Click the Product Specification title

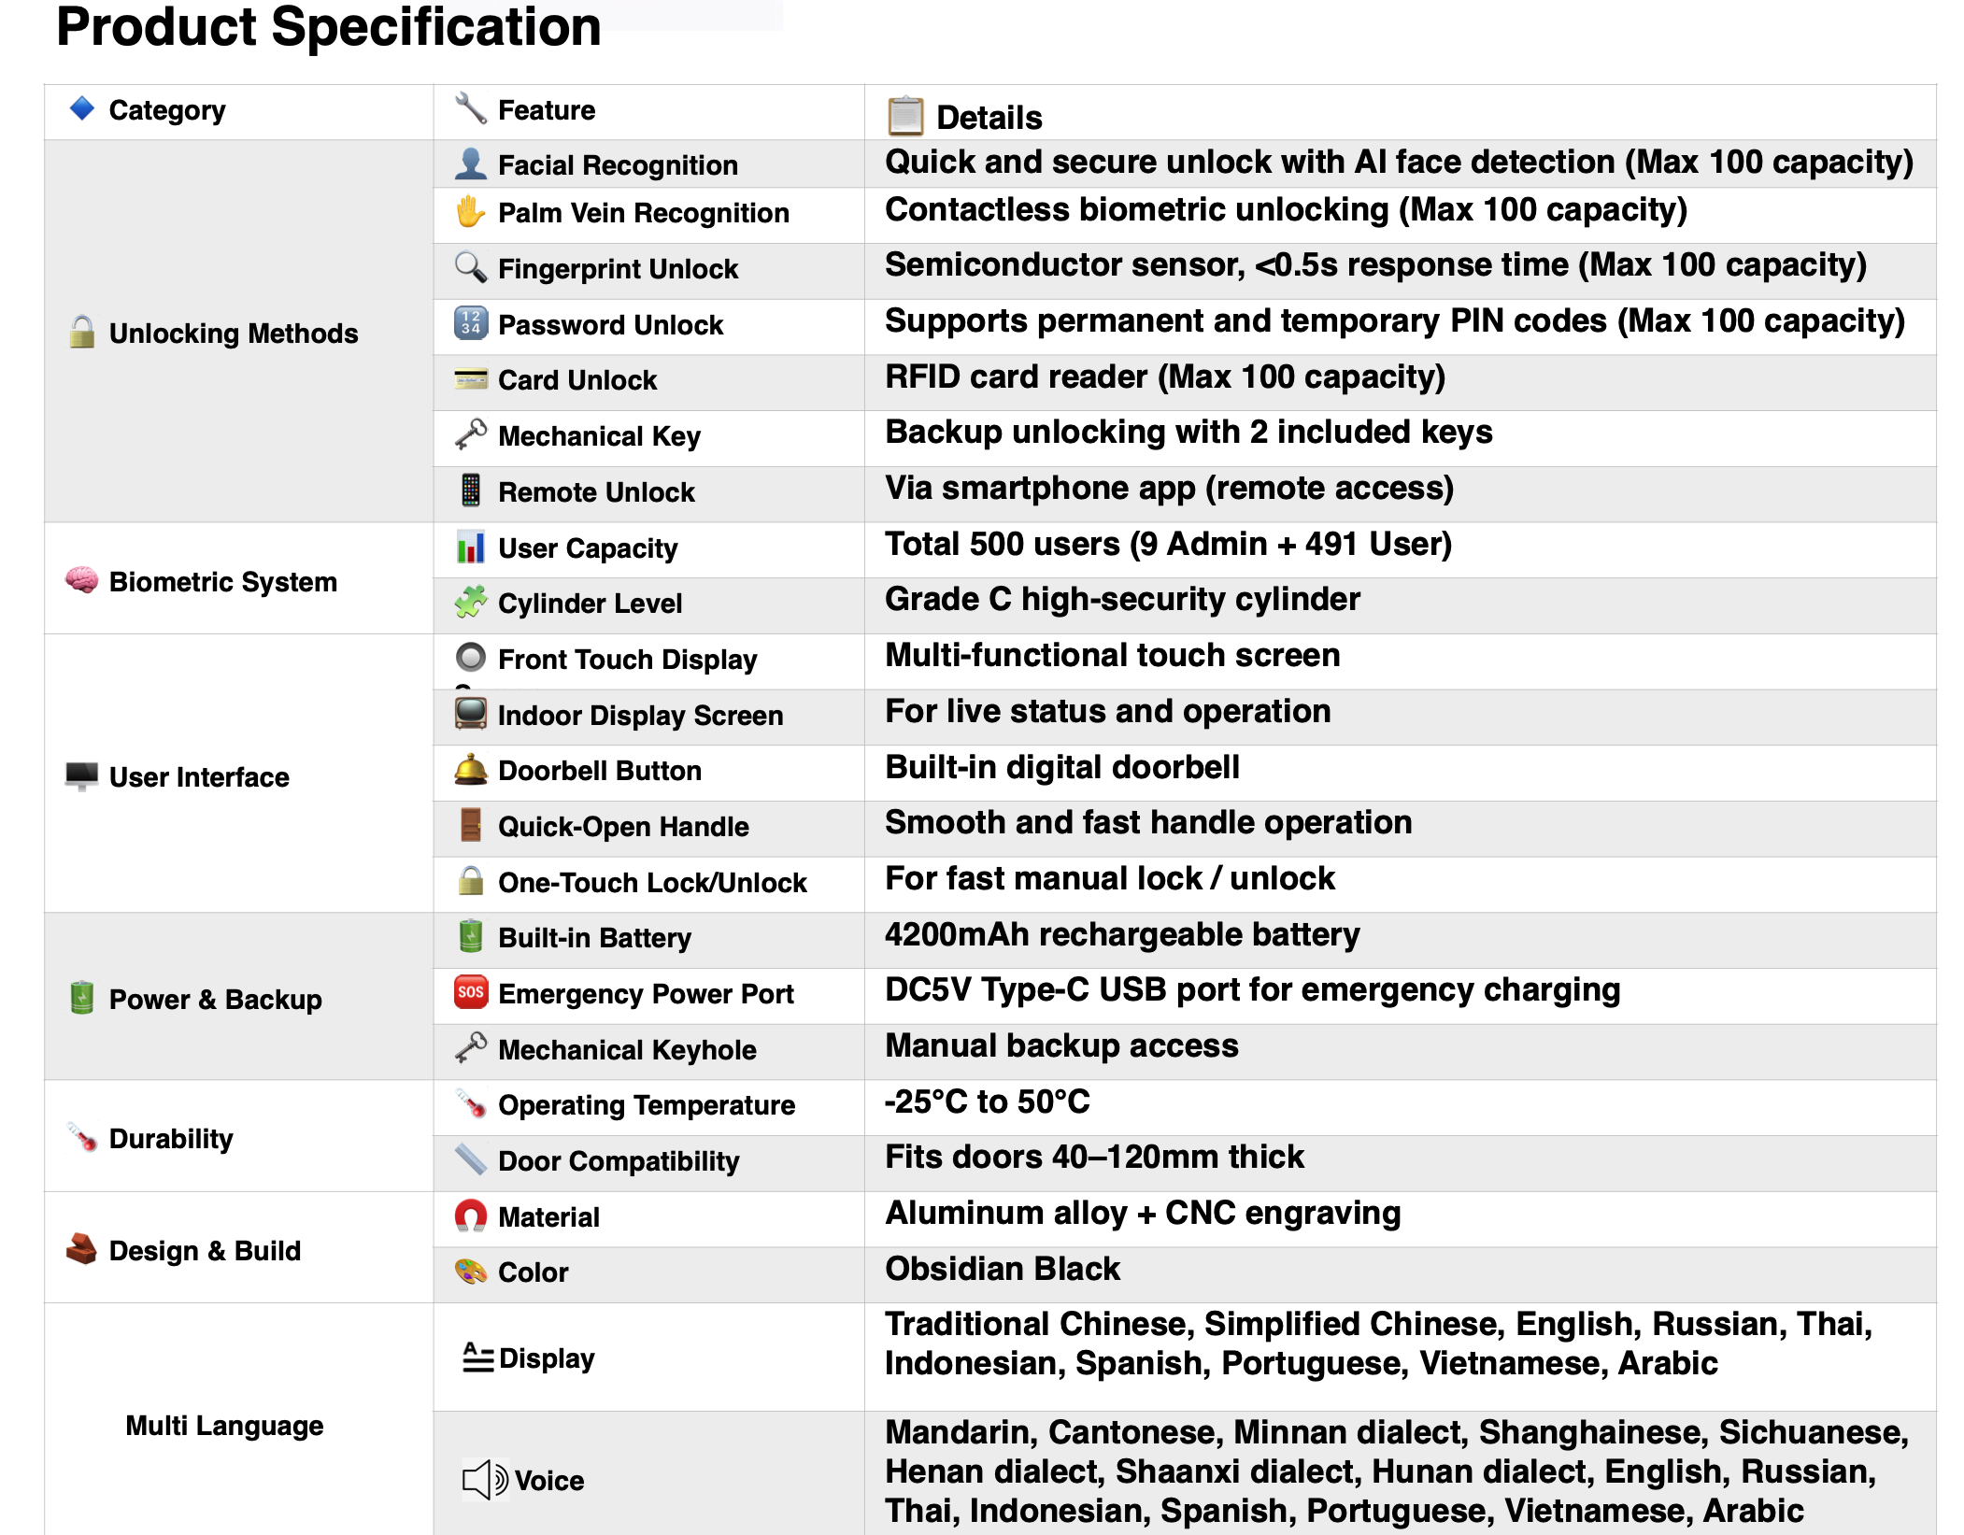tap(328, 26)
